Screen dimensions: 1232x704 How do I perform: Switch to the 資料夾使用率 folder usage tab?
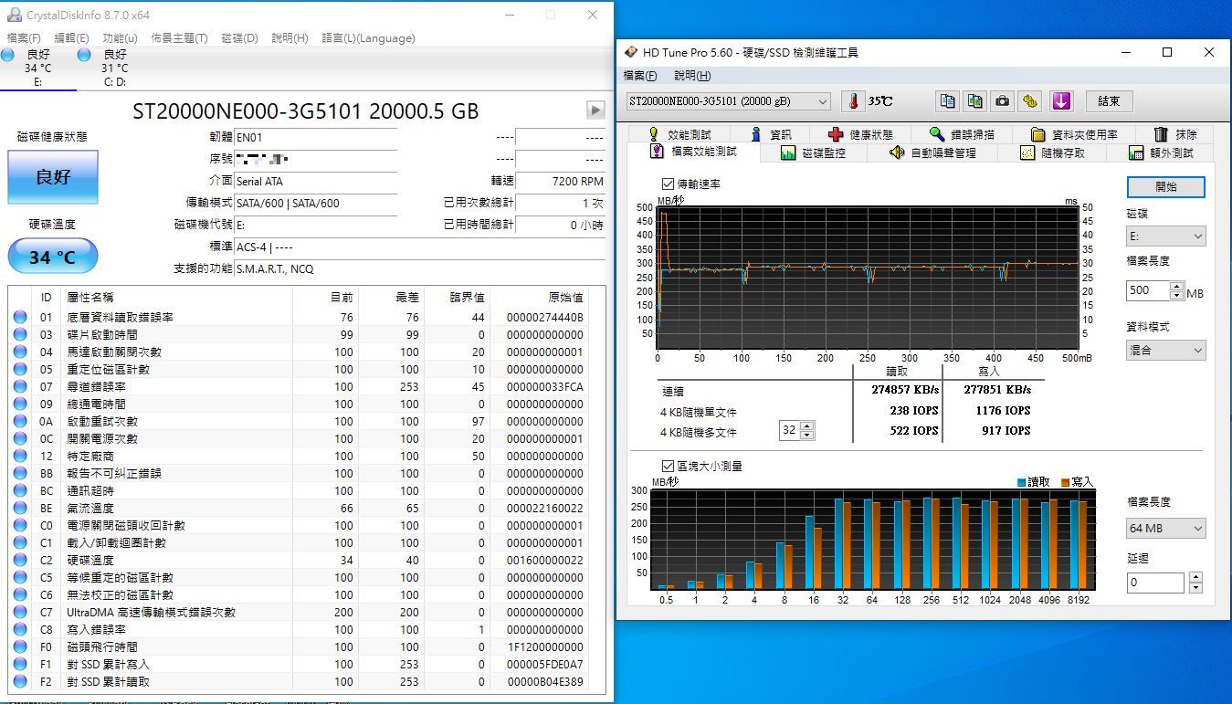tap(1074, 134)
